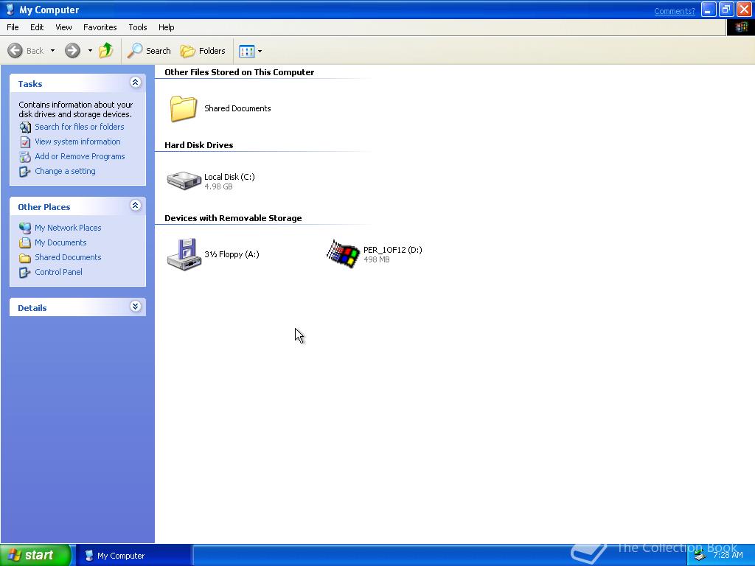Image resolution: width=755 pixels, height=566 pixels.
Task: Open Back history dropdown arrow
Action: pos(52,51)
